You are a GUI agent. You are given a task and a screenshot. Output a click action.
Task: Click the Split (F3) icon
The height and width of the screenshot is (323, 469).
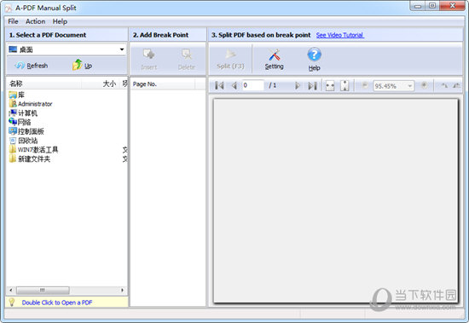coord(230,55)
